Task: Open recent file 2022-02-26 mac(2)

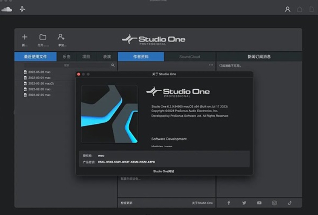Action: [x=41, y=83]
